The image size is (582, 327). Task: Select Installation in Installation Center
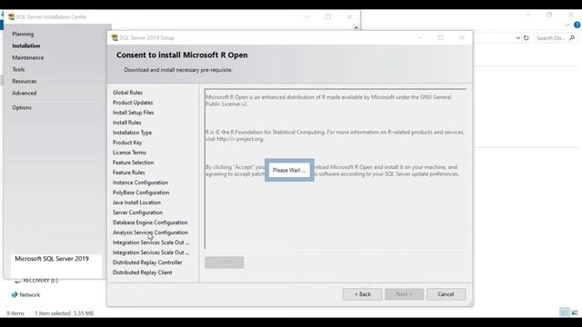click(26, 45)
